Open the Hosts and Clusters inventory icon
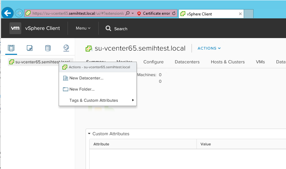The height and width of the screenshot is (169, 286). (x=11, y=48)
